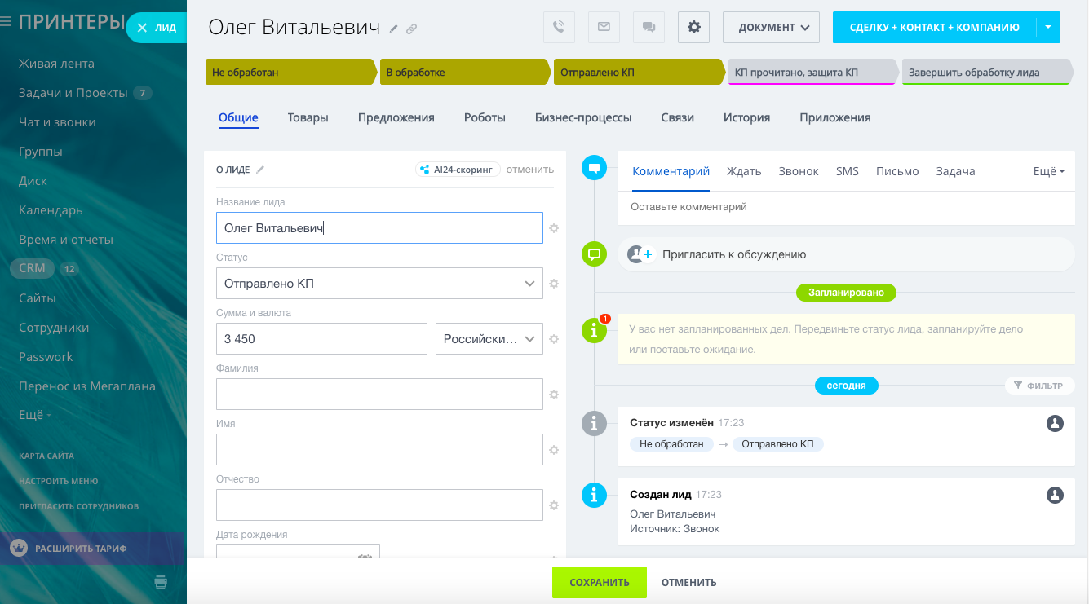Copy lead link via chain icon
This screenshot has height=604, width=1089.
pos(412,29)
